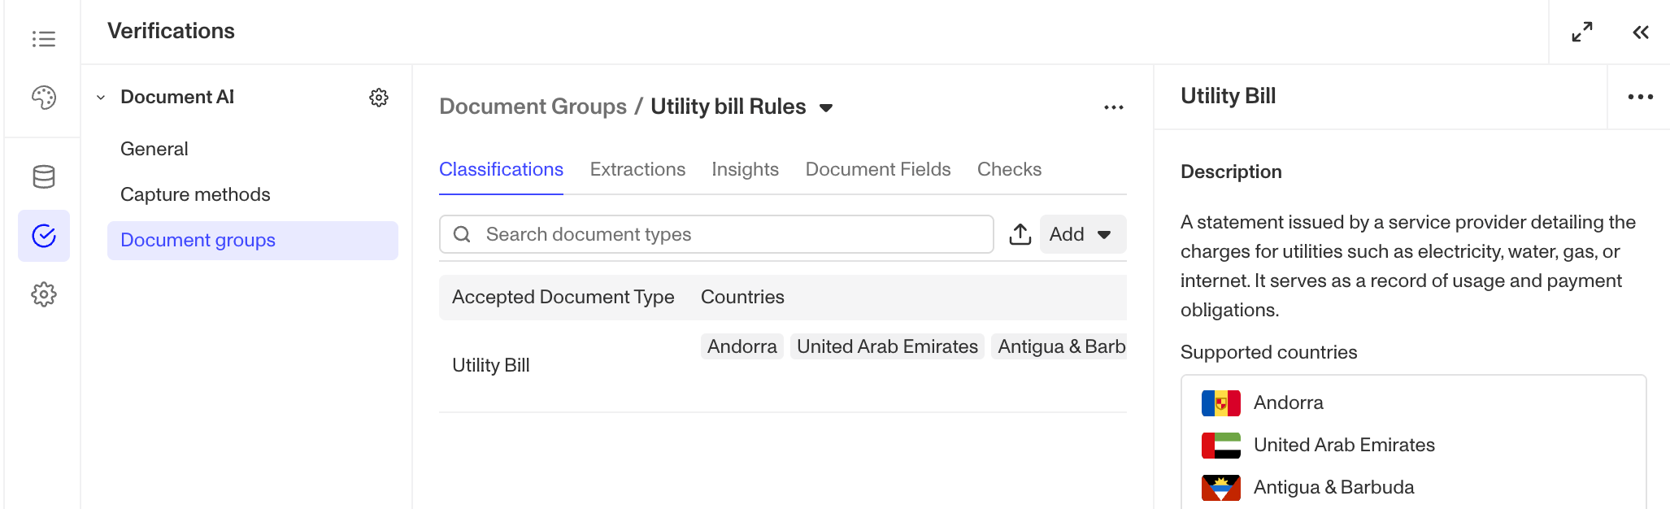Click the Document AI settings gear
Screen dimensions: 1670x509
coord(379,98)
